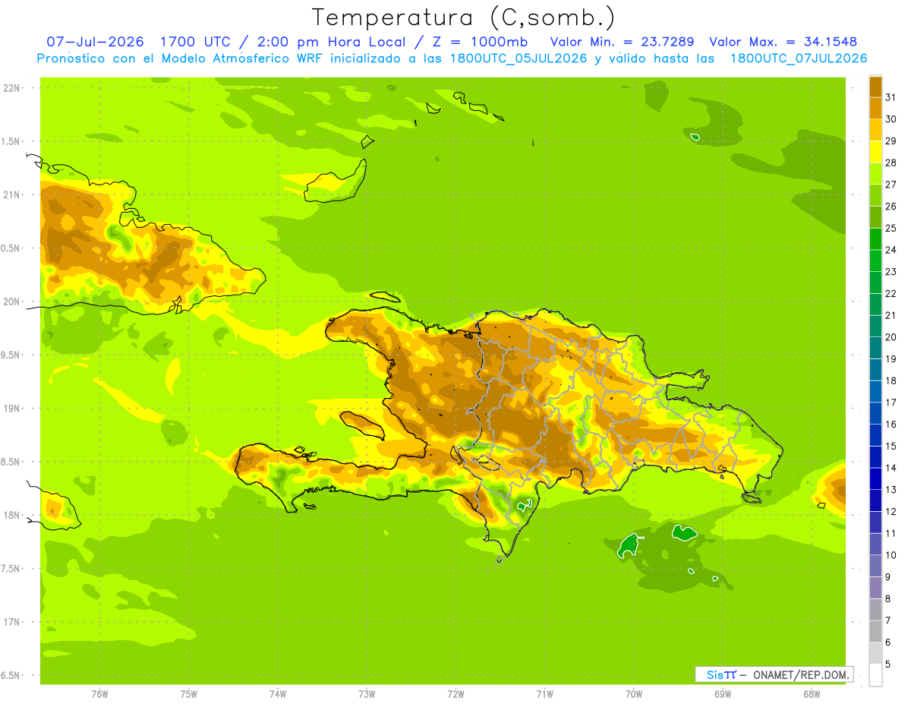The height and width of the screenshot is (704, 911).
Task: Click the latitude tick "21N"
Action: (12, 194)
